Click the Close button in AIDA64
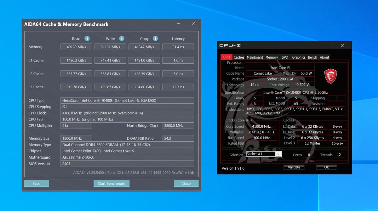 point(186,184)
